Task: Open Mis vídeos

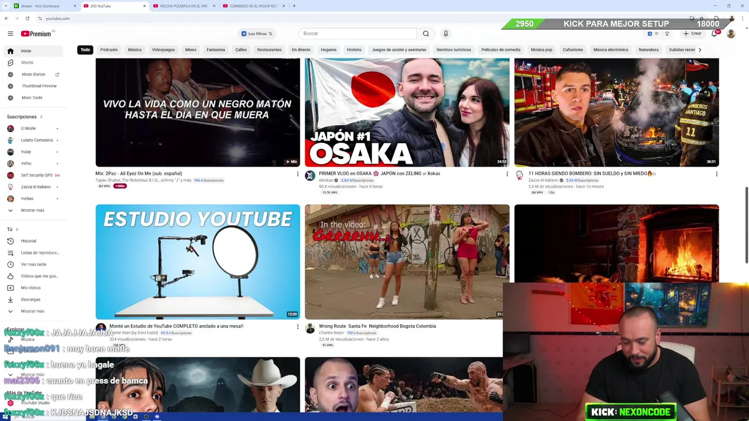Action: click(30, 288)
